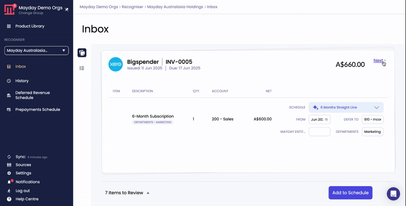Open the chat support bubble
The image size is (406, 206).
393,194
